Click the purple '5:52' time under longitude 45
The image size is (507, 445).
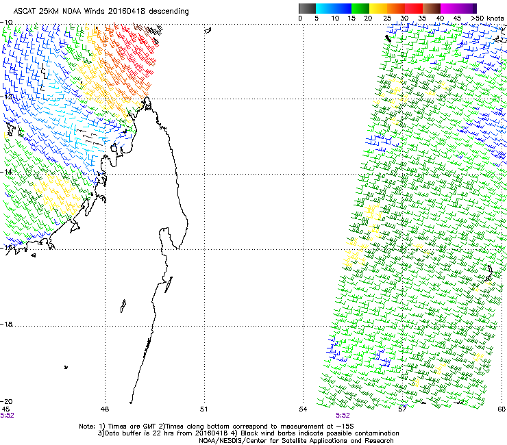tap(7, 416)
